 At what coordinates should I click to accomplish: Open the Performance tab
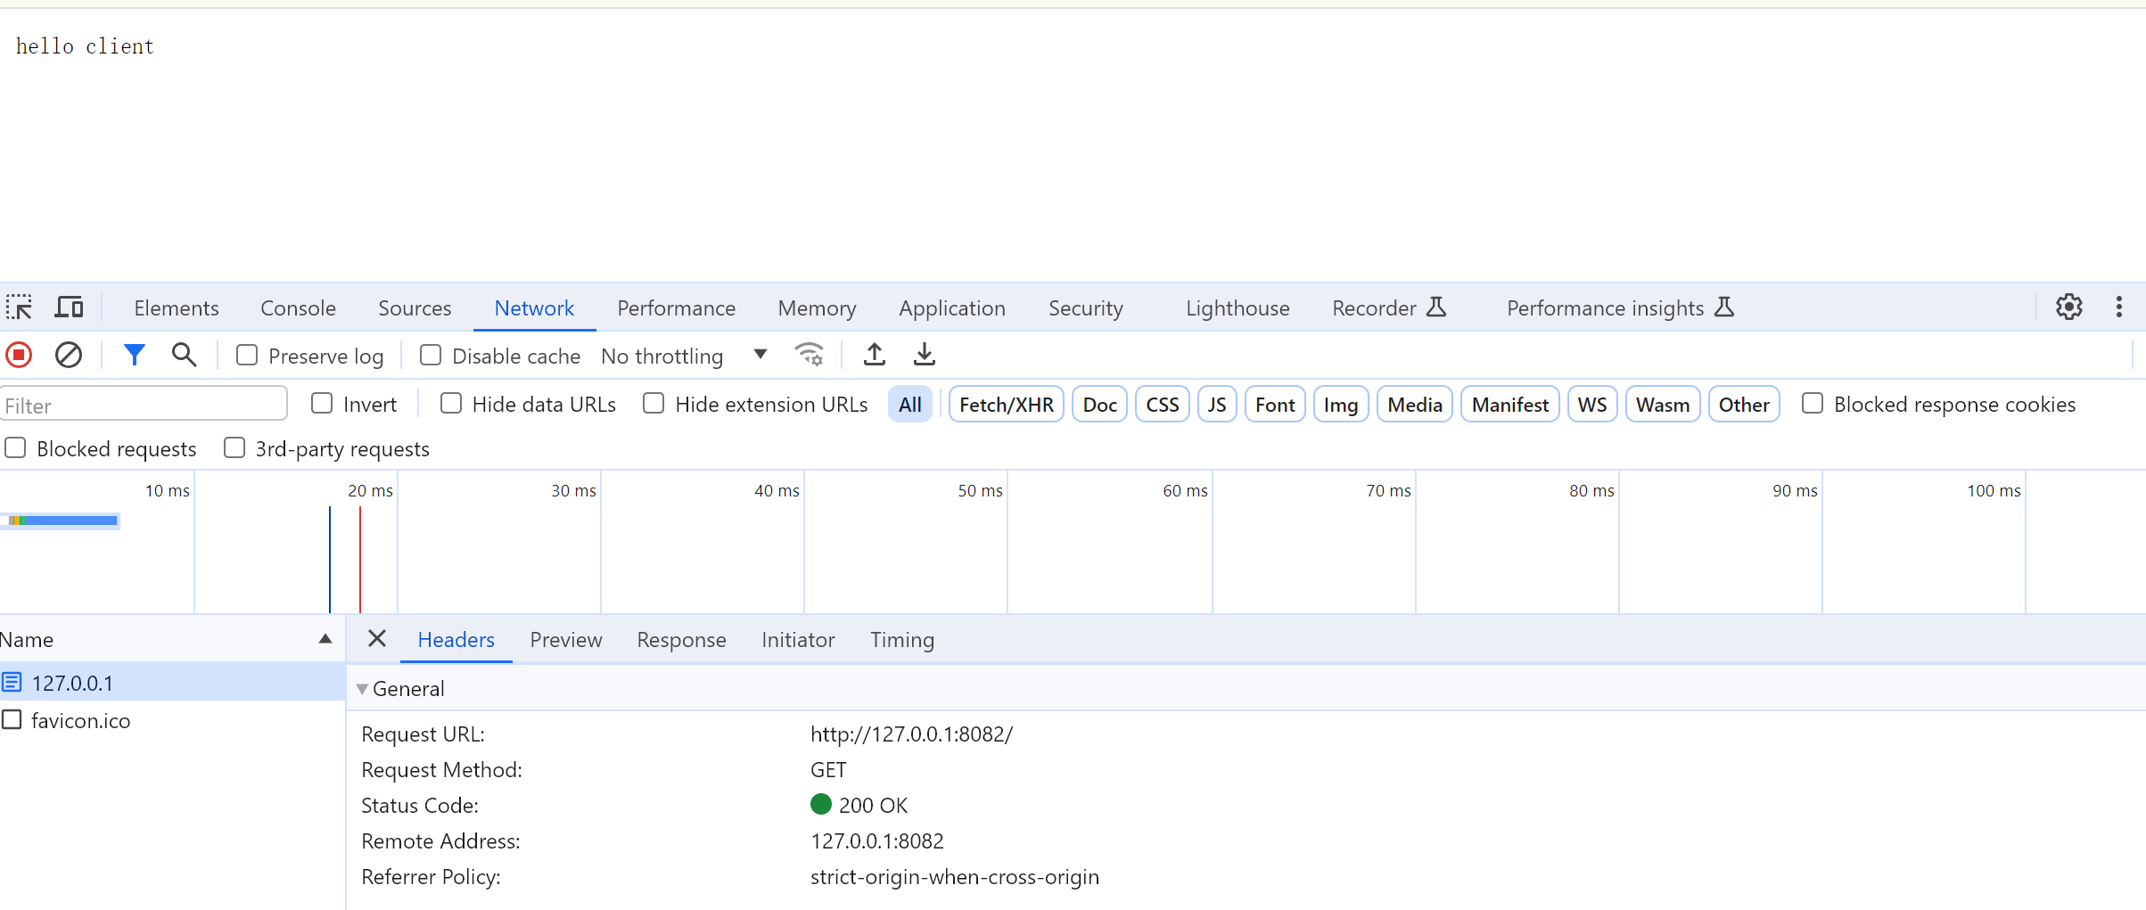click(677, 307)
